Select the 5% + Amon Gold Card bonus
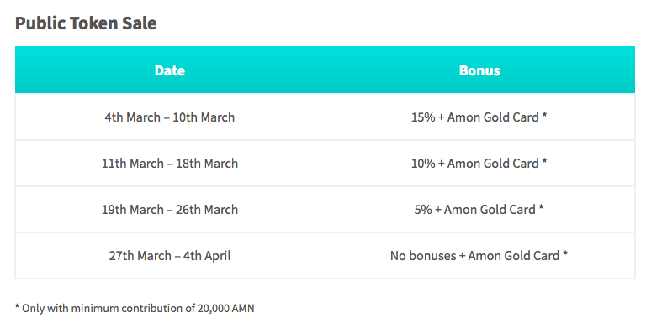 point(479,210)
